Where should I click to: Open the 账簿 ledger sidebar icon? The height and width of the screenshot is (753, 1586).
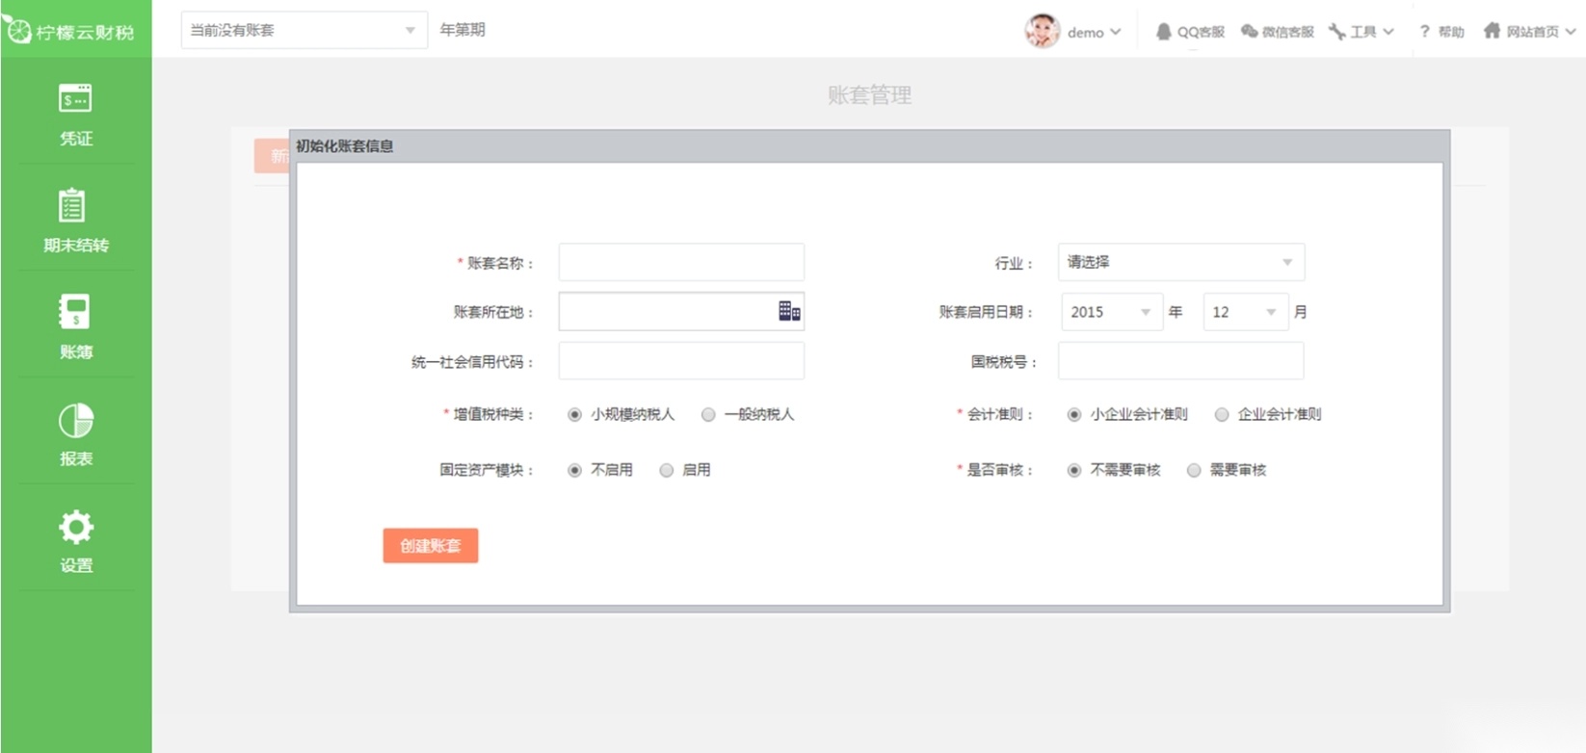pyautogui.click(x=74, y=312)
